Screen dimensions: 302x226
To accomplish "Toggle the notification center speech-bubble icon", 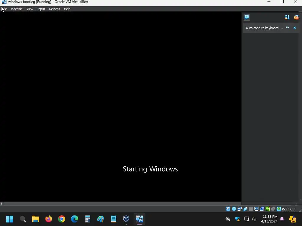I will (x=247, y=17).
